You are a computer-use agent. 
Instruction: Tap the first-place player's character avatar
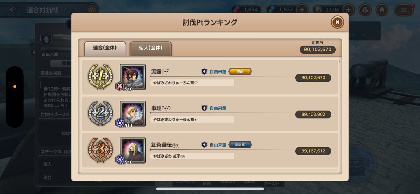(x=133, y=77)
